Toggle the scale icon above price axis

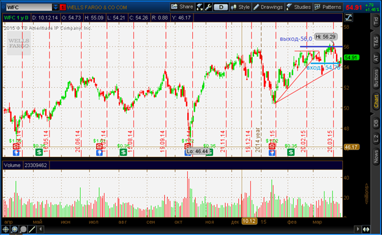click(x=348, y=18)
